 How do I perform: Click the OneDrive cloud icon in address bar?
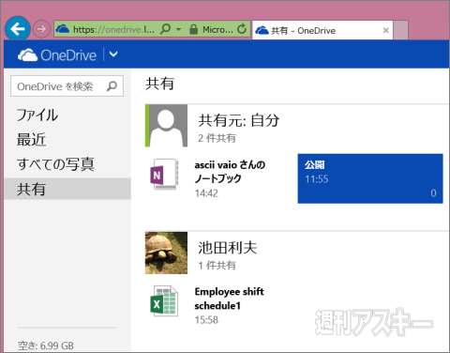point(63,29)
